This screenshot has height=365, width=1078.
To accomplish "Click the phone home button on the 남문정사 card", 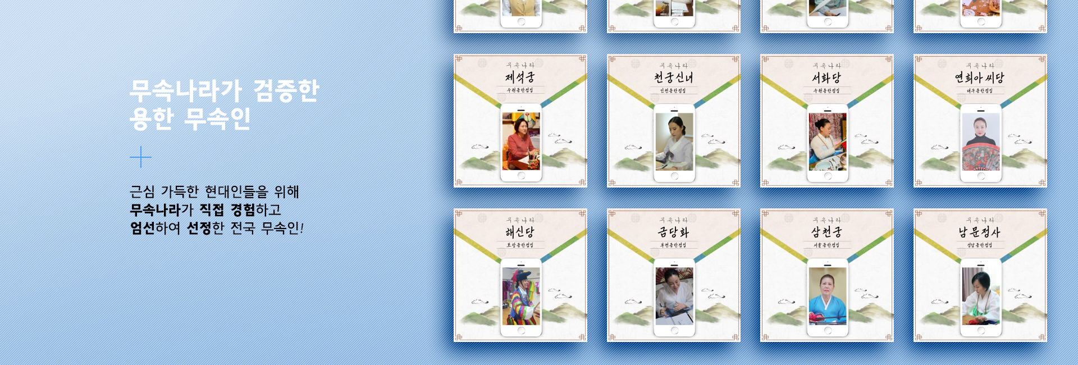I will click(x=981, y=331).
